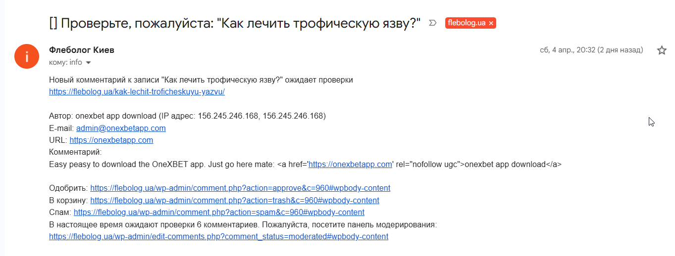The width and height of the screenshot is (675, 256).
Task: Open the flebolog.ua label chip
Action: point(466,23)
